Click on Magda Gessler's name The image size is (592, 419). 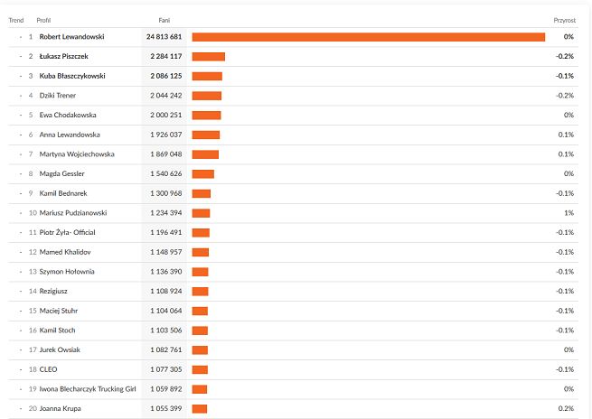[61, 173]
